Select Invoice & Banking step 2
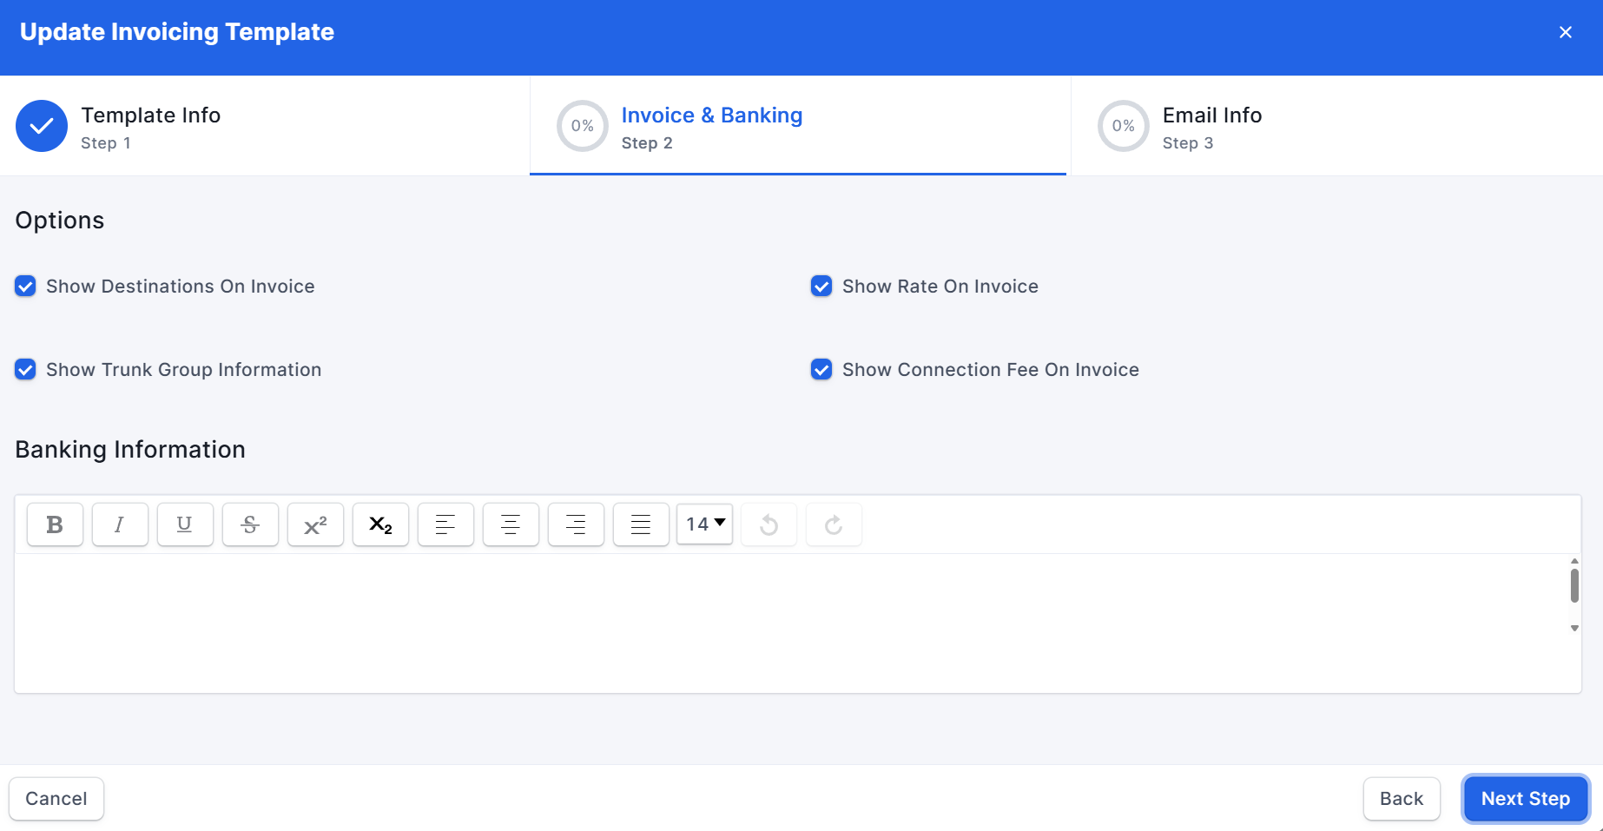This screenshot has width=1603, height=831. (798, 126)
